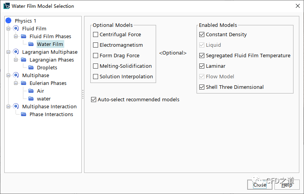Click the Lagrangian Multiphase model icon
This screenshot has height=194, width=304.
click(x=16, y=52)
